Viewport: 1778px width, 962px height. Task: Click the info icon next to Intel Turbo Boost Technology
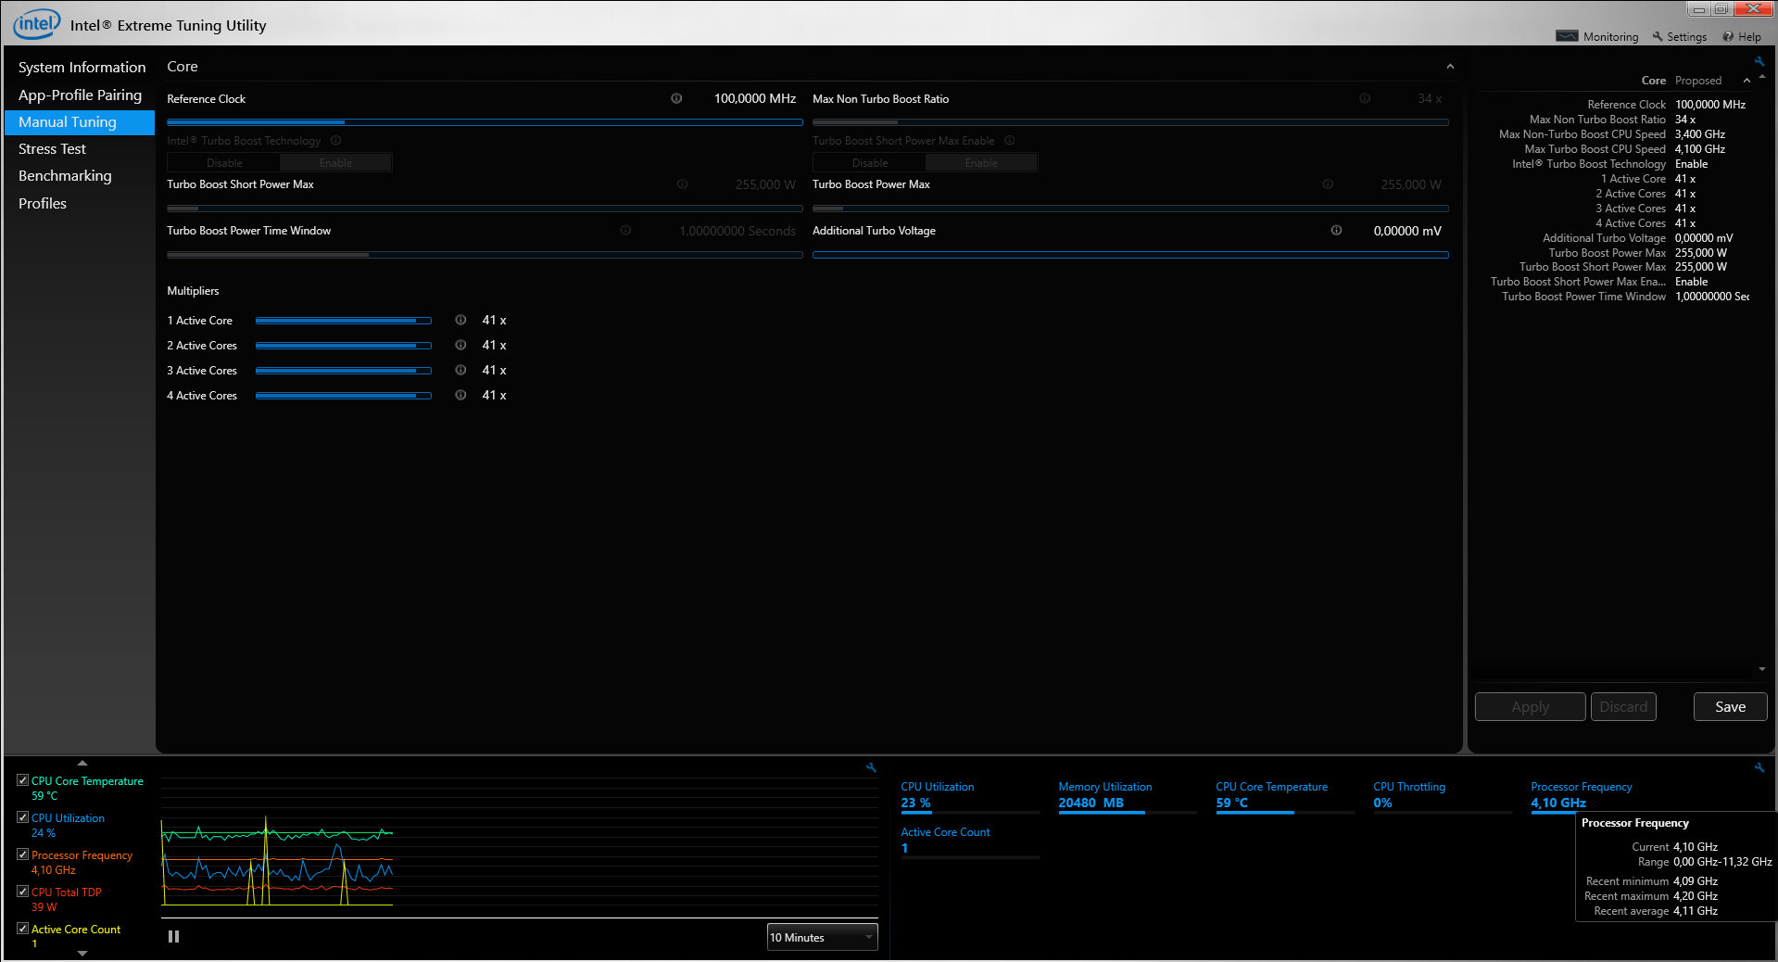[336, 141]
